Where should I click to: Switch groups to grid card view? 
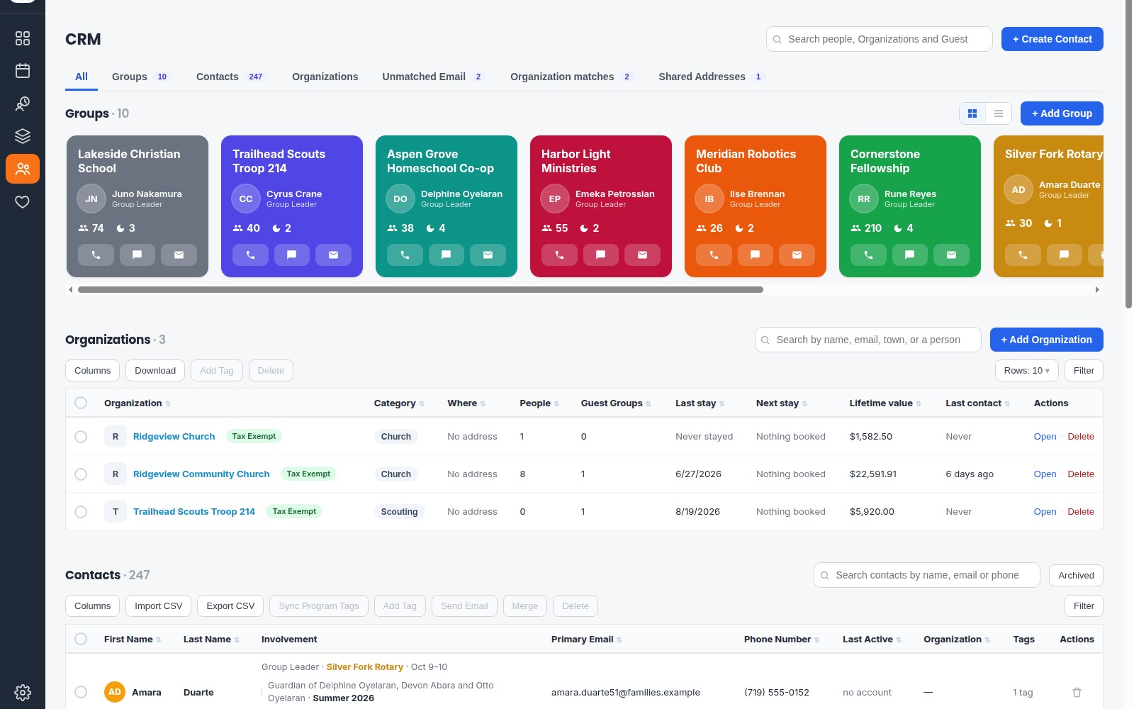972,113
